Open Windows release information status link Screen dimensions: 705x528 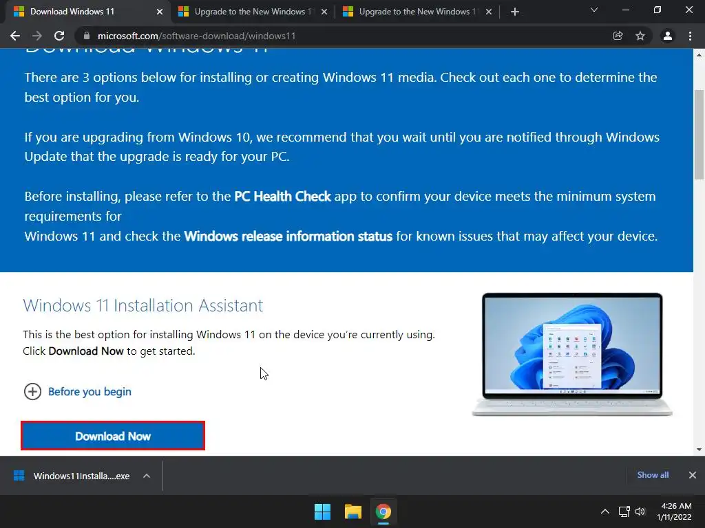[288, 236]
